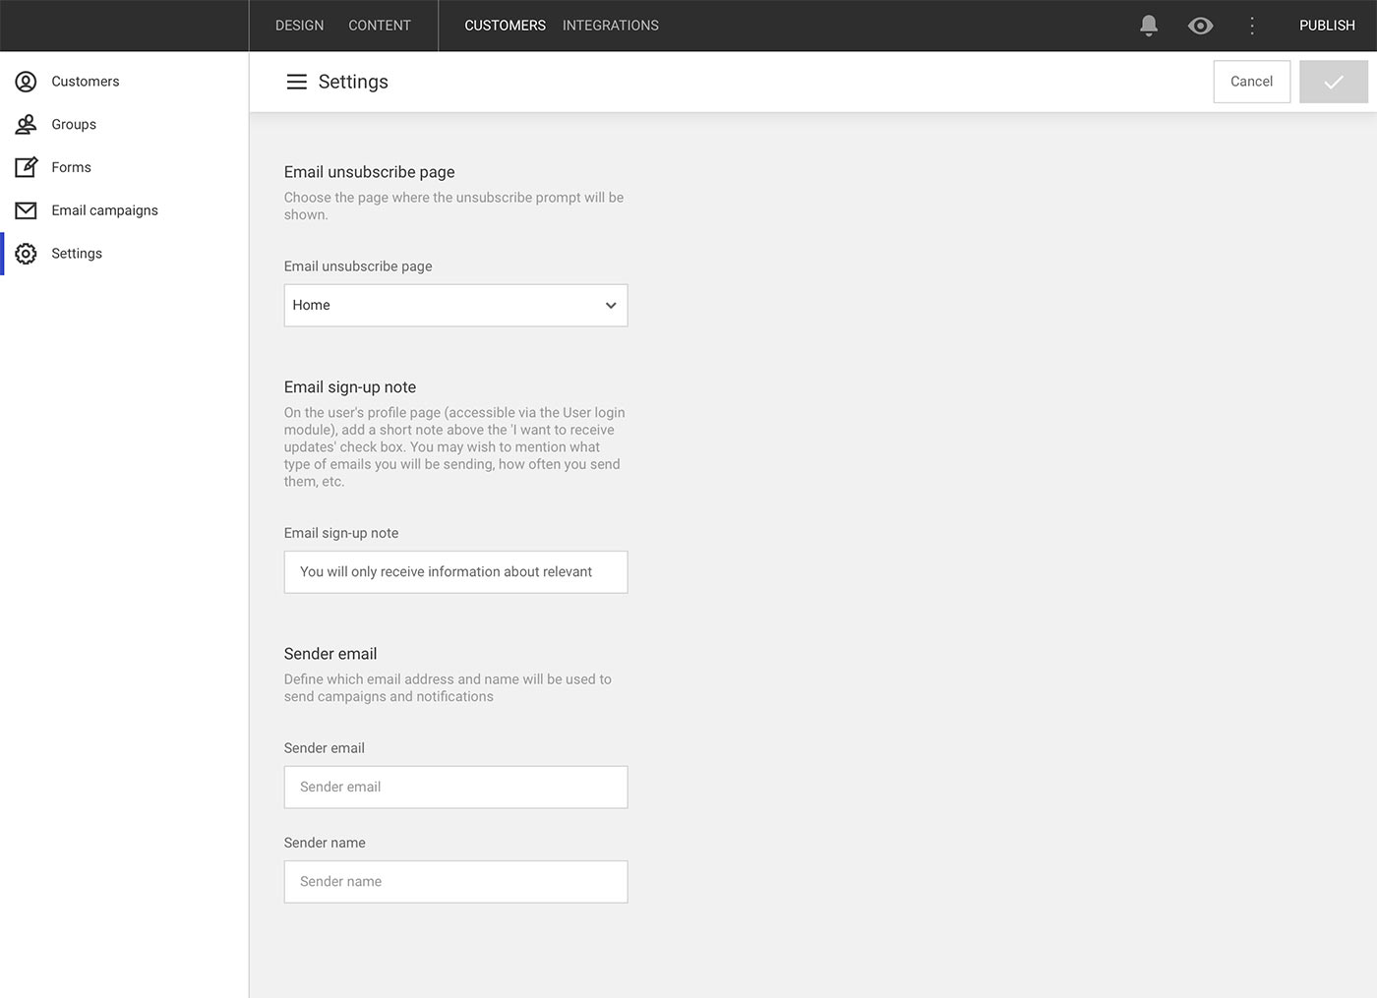1377x998 pixels.
Task: Open notifications bell icon
Action: coord(1149,26)
